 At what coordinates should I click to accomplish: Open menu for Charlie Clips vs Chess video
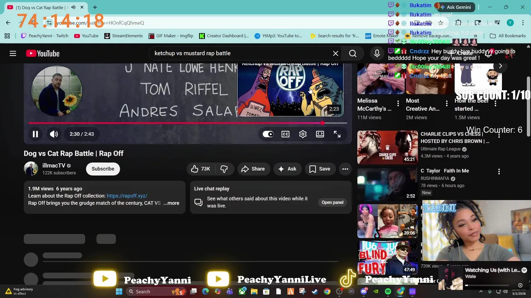click(x=499, y=135)
